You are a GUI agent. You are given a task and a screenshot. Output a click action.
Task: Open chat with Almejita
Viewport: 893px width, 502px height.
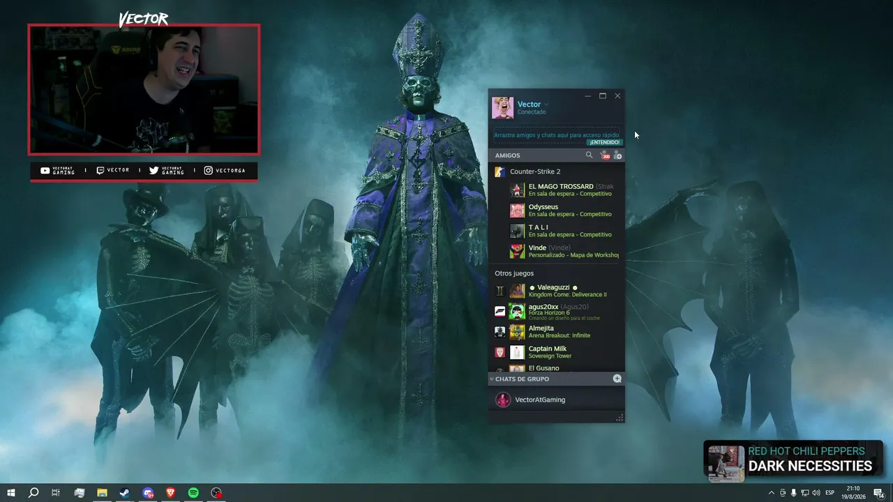557,332
